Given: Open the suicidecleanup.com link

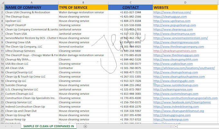Looking at the screenshot, I should coord(176,85).
